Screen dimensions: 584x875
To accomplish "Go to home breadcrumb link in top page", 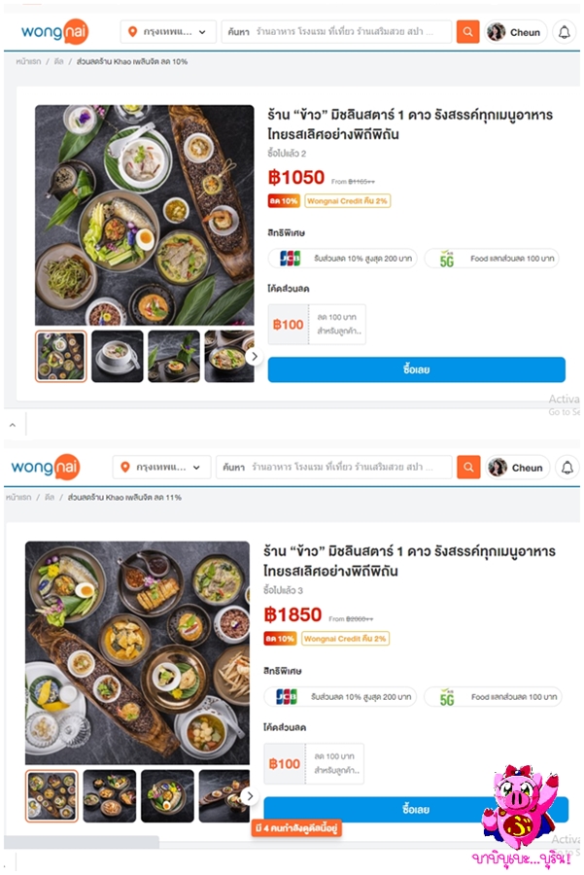I will click(28, 61).
